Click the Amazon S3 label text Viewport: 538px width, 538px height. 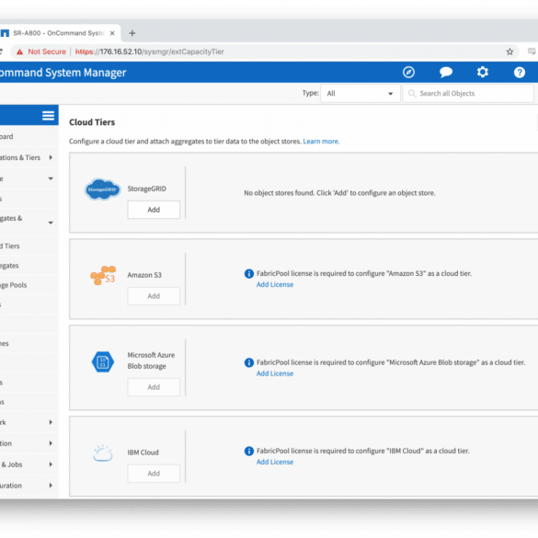pos(144,275)
